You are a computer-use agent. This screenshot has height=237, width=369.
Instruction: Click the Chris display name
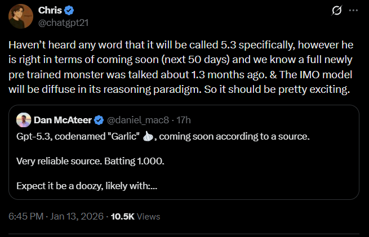coord(50,11)
